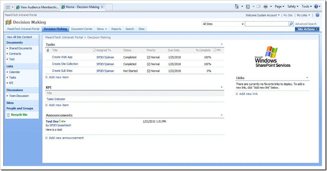The height and width of the screenshot is (171, 327).
Task: Click the Tasks attachment paperclip column icon
Action: point(48,50)
